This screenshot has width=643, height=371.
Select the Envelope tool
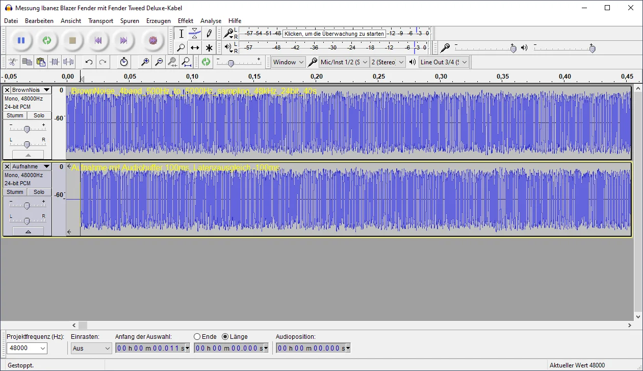195,34
